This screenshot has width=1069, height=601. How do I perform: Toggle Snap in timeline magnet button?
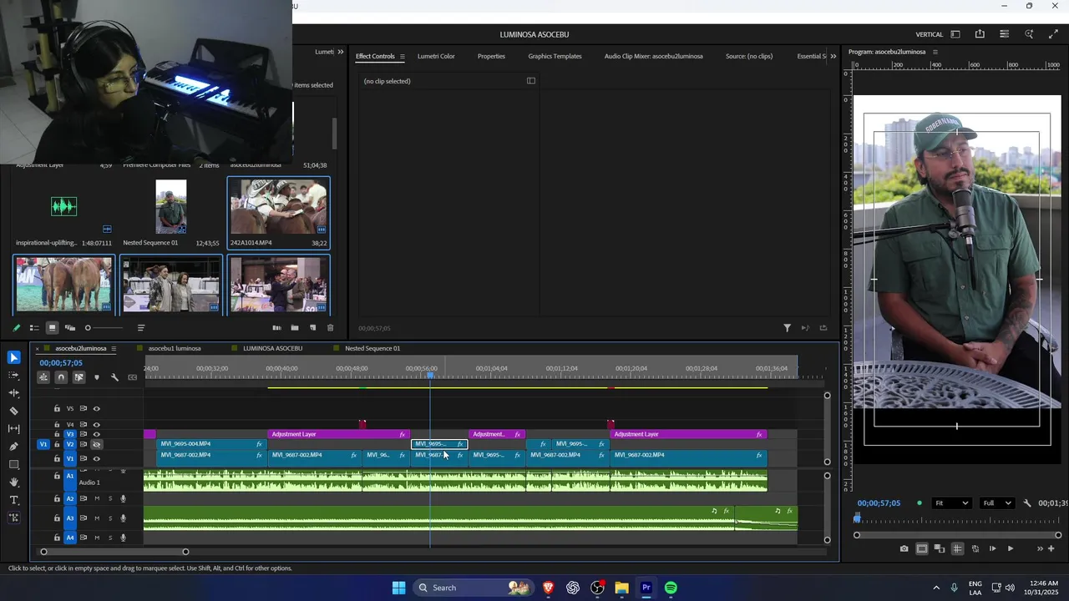pyautogui.click(x=61, y=377)
